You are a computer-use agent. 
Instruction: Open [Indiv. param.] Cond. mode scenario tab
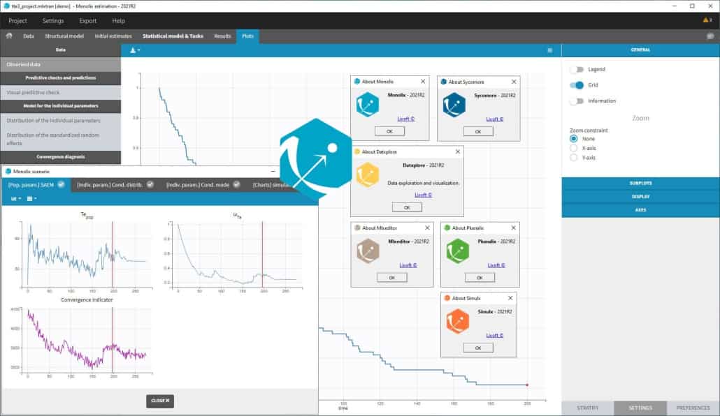pyautogui.click(x=203, y=185)
